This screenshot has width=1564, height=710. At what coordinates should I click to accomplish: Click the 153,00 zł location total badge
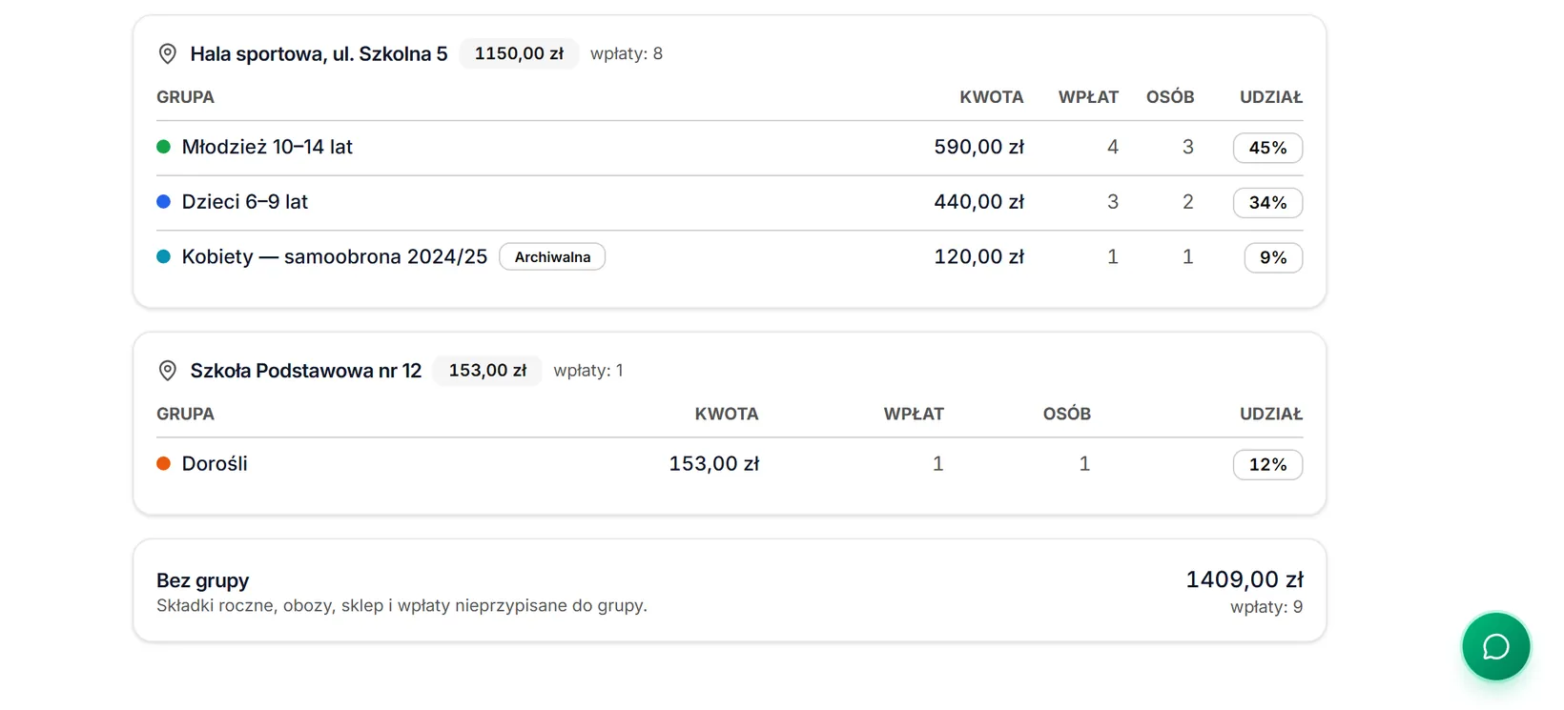pos(487,370)
